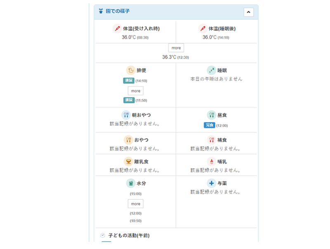Click the 水分 cup icon

pos(131,183)
